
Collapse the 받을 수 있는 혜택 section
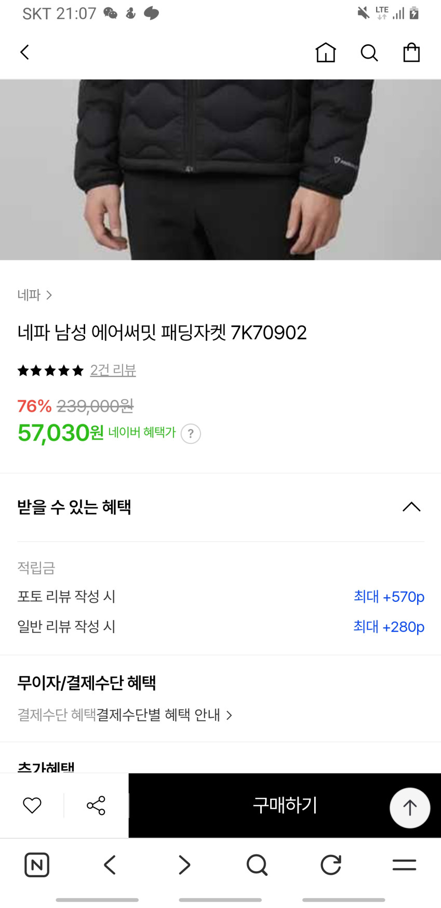pos(411,507)
